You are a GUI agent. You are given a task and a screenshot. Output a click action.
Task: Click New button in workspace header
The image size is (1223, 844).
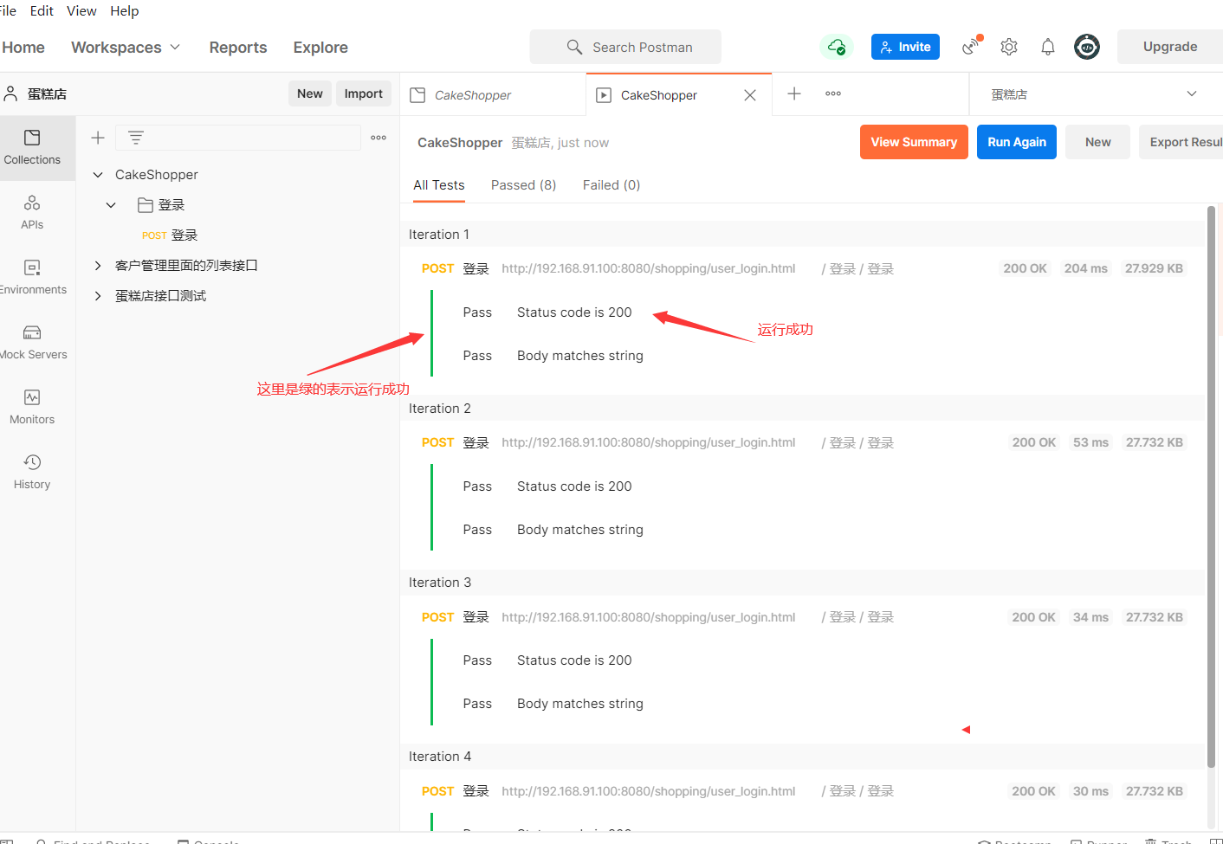(x=310, y=93)
